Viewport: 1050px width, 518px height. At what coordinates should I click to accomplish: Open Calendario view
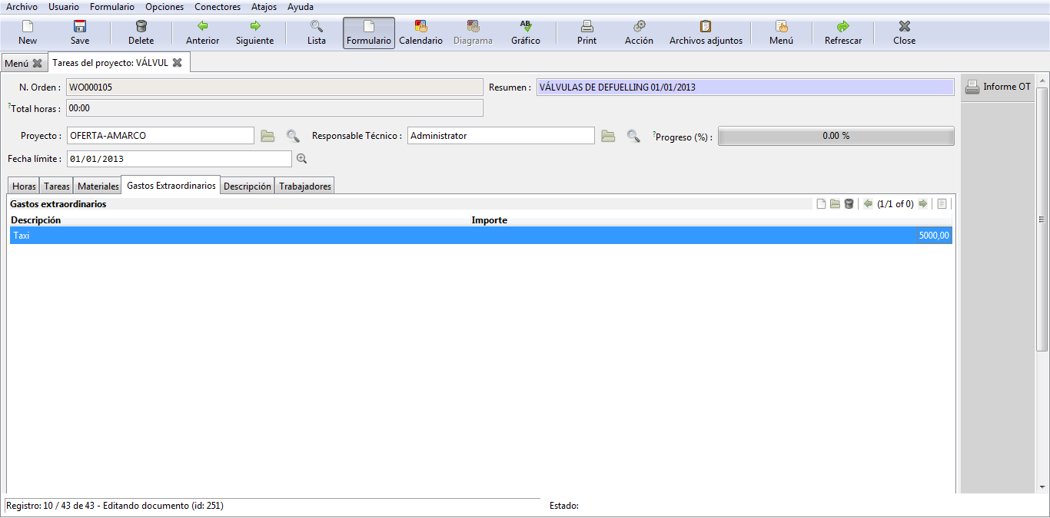421,33
